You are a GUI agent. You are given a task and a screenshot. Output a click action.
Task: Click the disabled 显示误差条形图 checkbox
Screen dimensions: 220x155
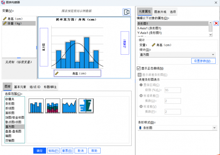(139, 75)
